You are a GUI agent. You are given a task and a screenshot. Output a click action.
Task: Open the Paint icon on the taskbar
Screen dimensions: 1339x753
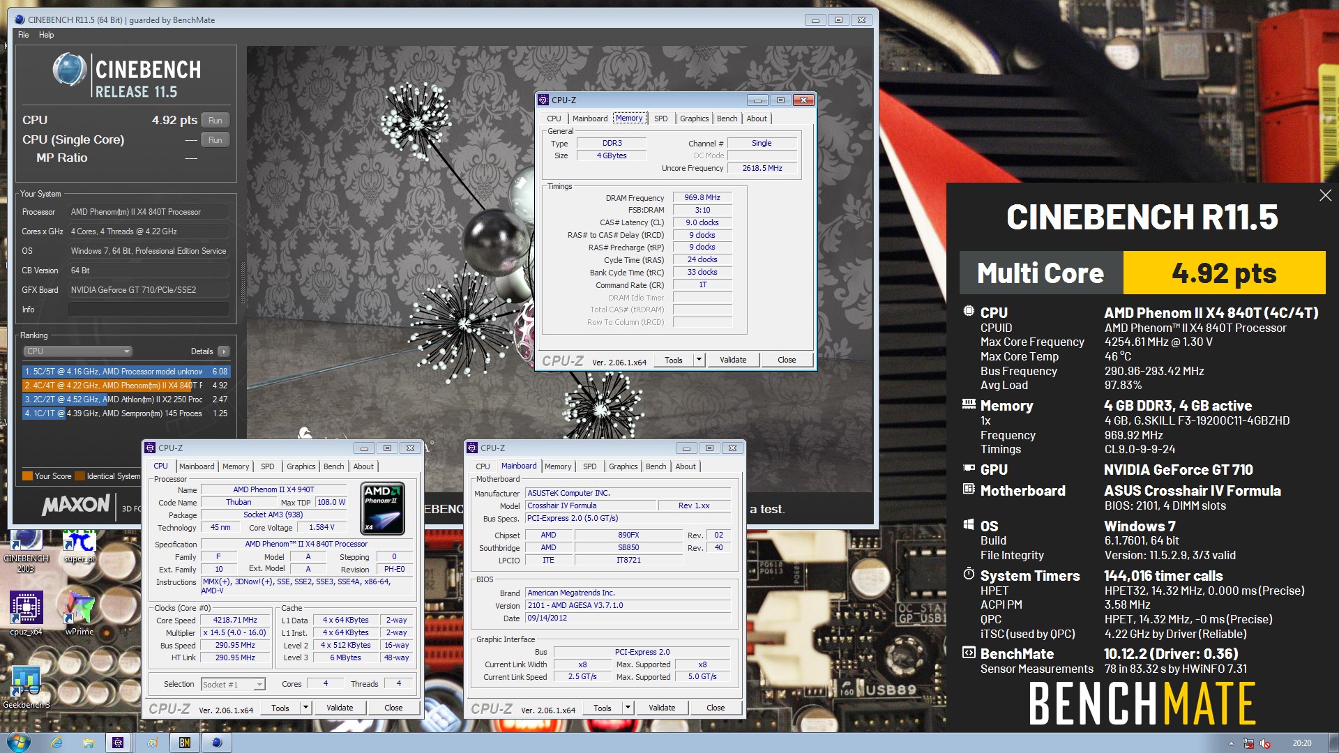tap(152, 743)
